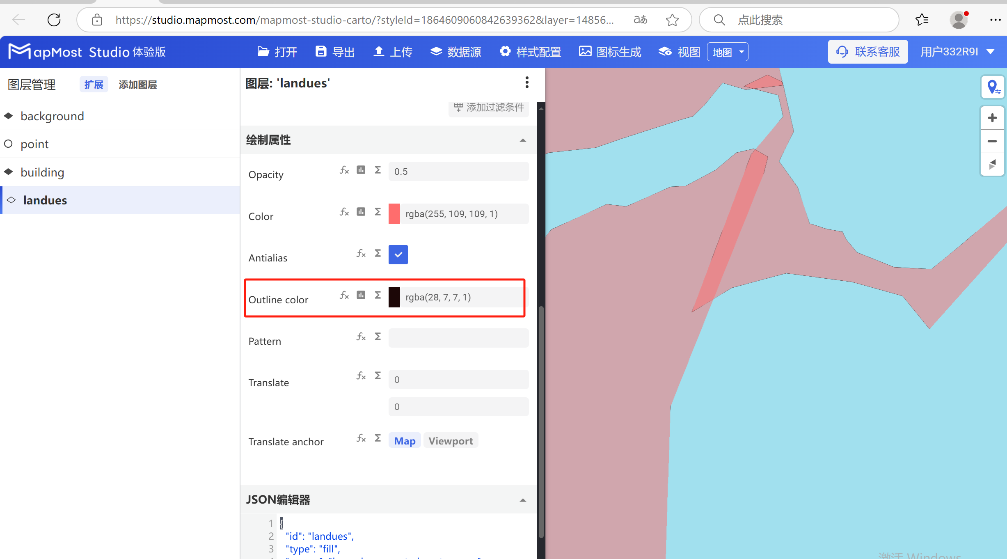Screen dimensions: 1007x559
Task: Collapse the 绘制属性 section
Action: [523, 140]
